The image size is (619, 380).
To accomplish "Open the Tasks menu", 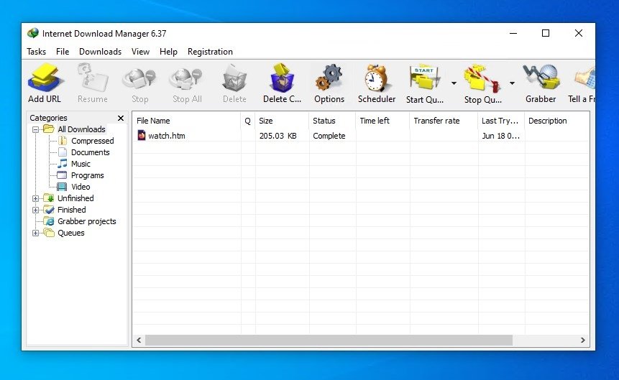I will (37, 52).
